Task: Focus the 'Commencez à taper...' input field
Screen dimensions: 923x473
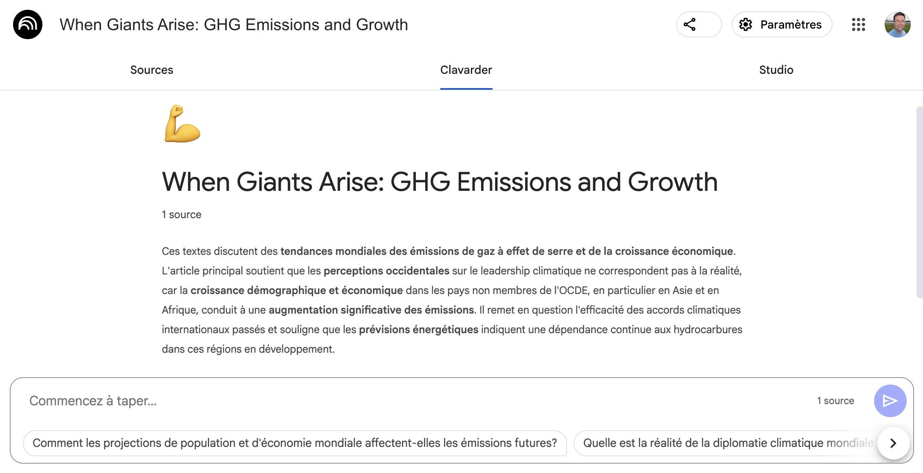Action: (x=416, y=401)
